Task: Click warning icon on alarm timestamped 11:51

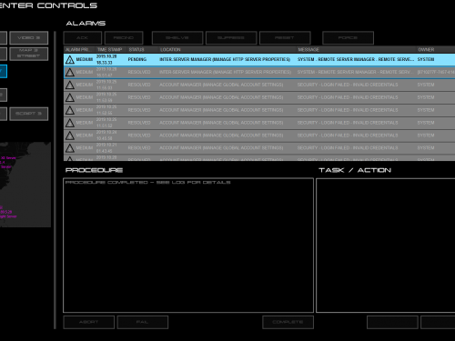Action: click(x=70, y=123)
